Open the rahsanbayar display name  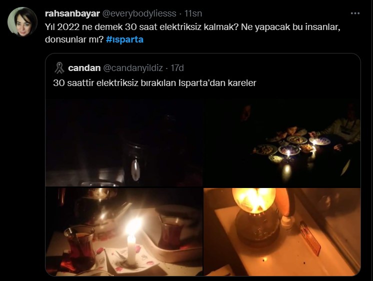(x=72, y=13)
